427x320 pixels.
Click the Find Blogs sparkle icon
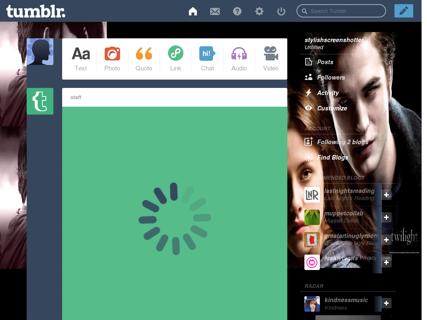(x=308, y=157)
